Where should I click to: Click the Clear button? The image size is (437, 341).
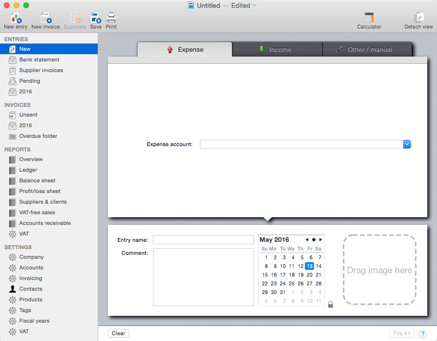pyautogui.click(x=119, y=333)
